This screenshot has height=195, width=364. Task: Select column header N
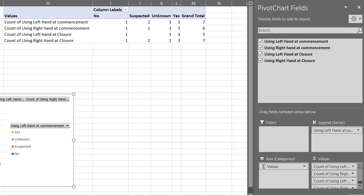(x=219, y=3)
